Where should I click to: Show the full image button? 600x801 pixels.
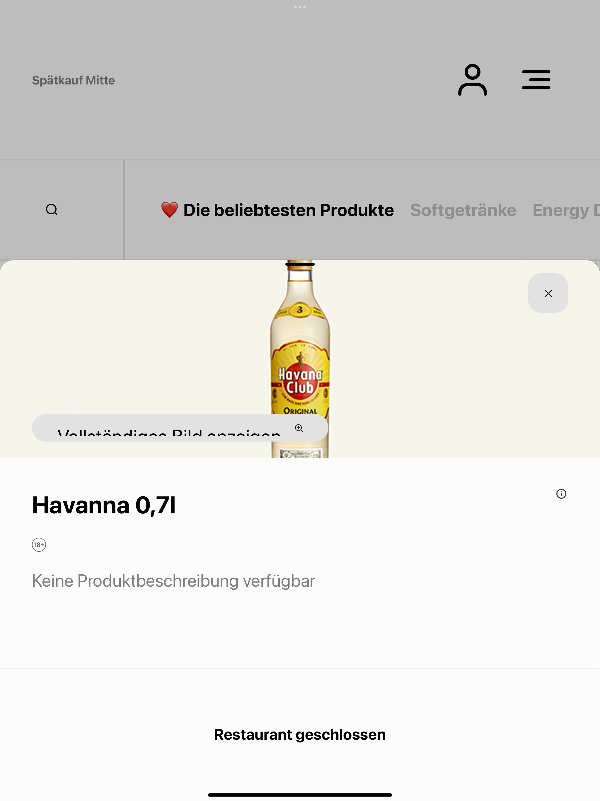[180, 428]
